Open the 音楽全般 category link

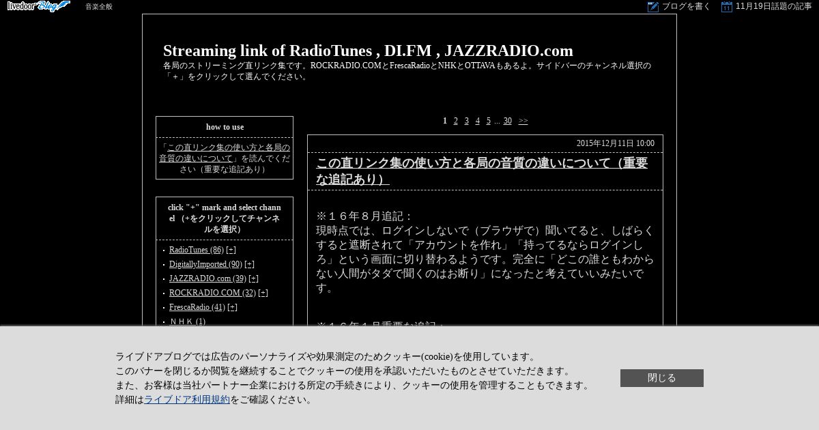click(x=99, y=6)
